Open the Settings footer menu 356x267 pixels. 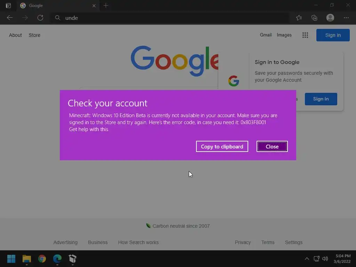(293, 242)
